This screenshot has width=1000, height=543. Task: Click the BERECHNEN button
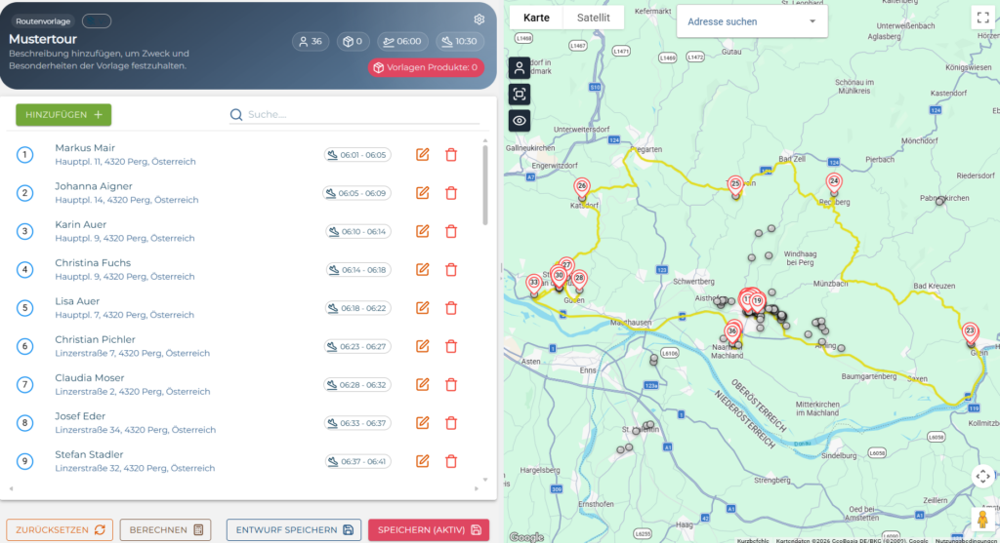point(166,529)
